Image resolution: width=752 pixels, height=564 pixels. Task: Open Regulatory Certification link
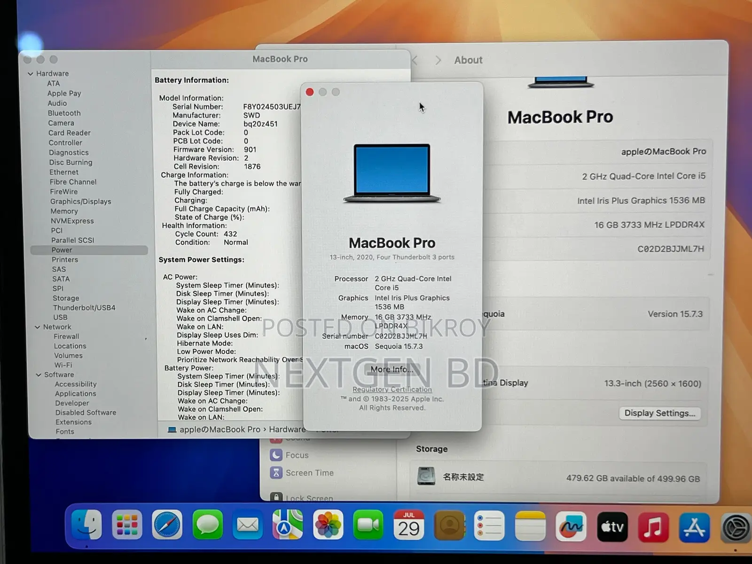tap(392, 389)
